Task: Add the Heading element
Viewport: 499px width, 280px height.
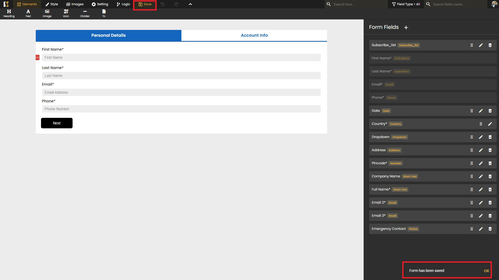Action: coord(9,13)
